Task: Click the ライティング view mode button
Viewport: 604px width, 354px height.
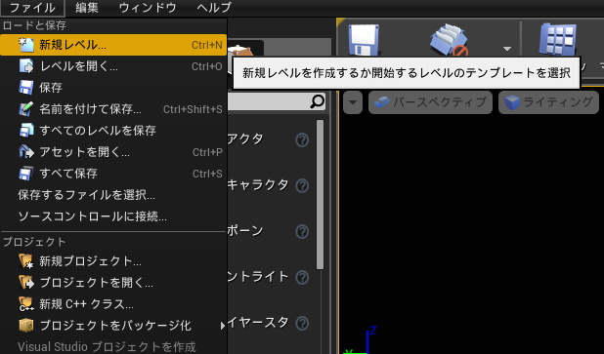Action: tap(549, 102)
